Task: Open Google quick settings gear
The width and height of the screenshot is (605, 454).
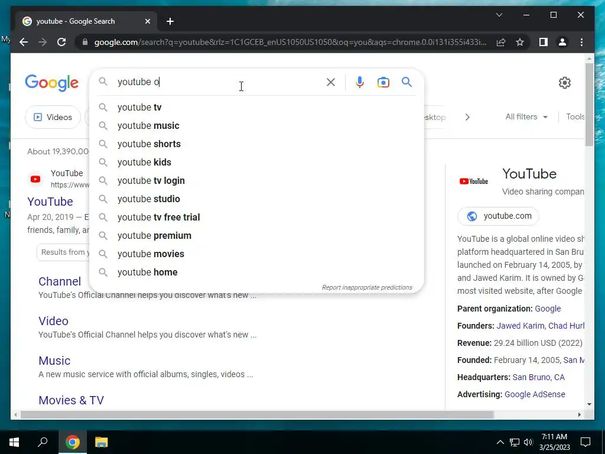Action: pos(564,83)
